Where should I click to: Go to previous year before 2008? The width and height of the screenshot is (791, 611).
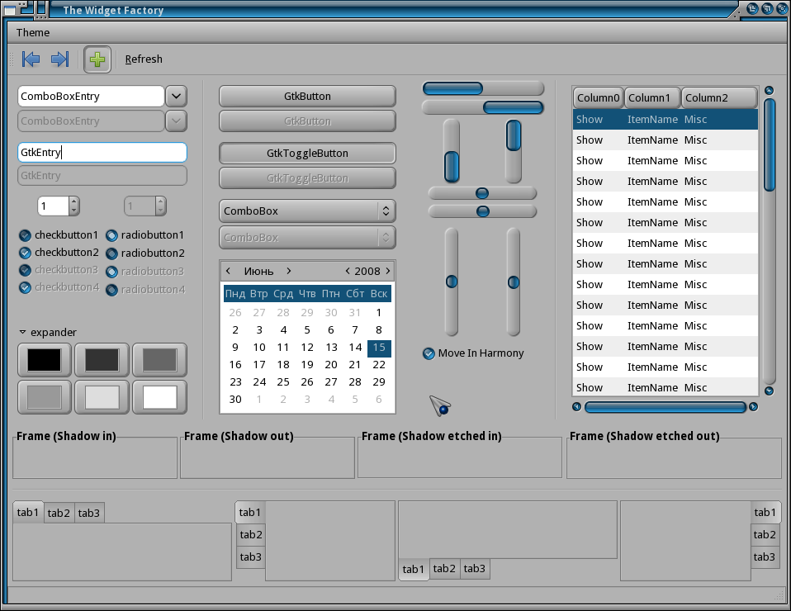coord(348,271)
